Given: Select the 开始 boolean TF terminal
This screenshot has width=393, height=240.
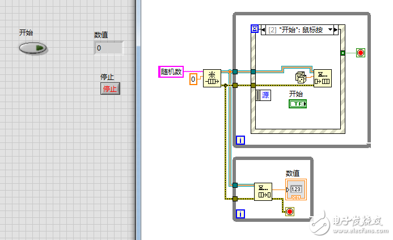Looking at the screenshot, I should pos(298,104).
